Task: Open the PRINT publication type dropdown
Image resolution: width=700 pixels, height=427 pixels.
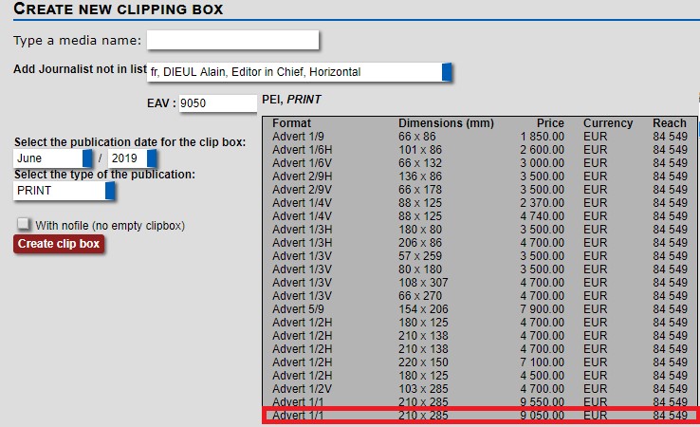Action: point(64,191)
